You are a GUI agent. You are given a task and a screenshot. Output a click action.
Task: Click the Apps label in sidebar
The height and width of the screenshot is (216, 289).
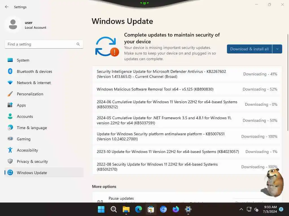(21, 105)
